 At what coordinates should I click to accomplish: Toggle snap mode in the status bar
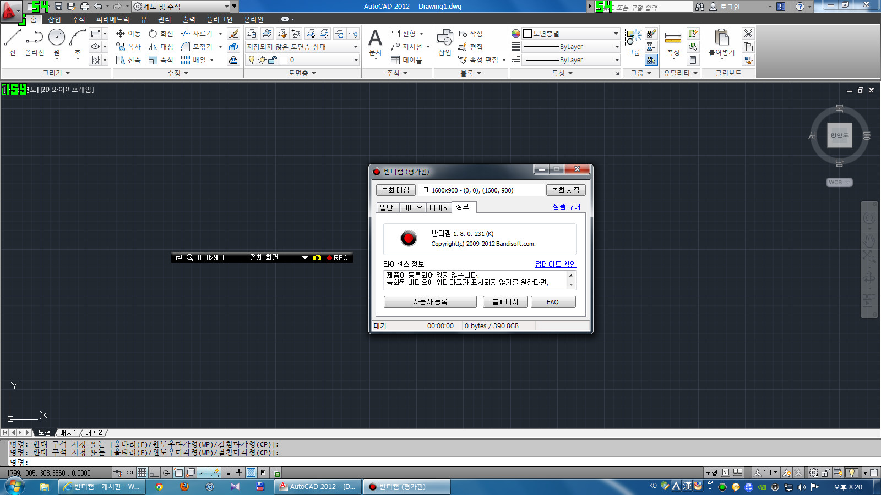(x=130, y=472)
